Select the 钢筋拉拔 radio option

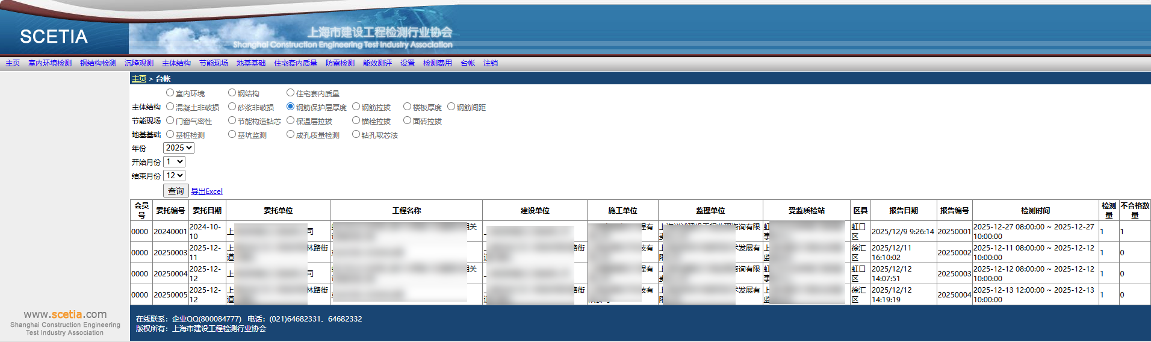coord(356,107)
